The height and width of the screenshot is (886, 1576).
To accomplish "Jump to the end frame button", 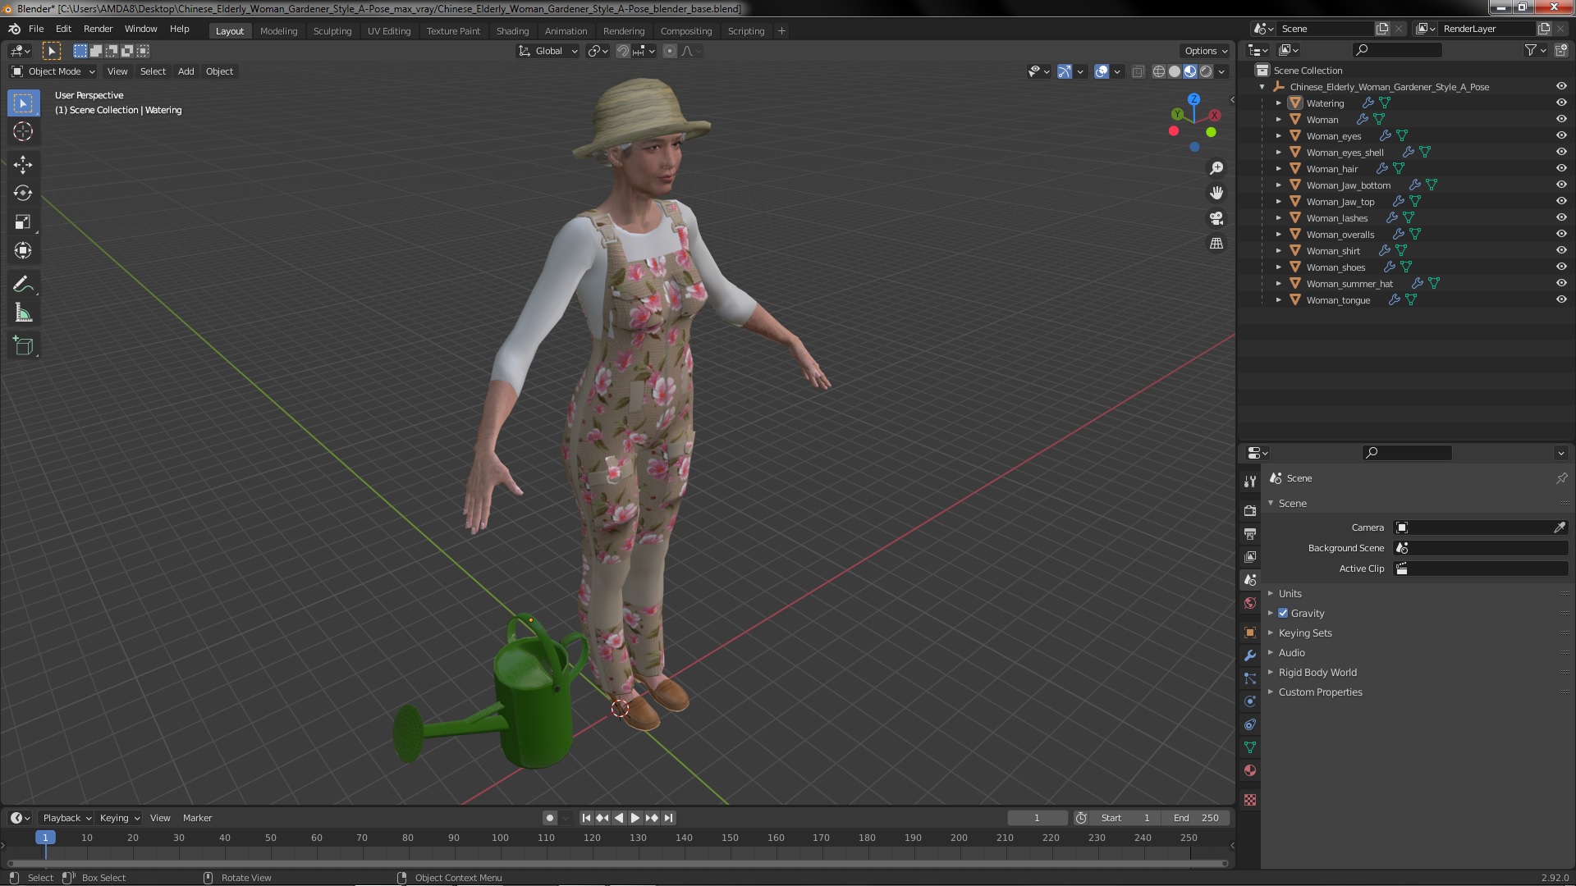I will click(668, 818).
